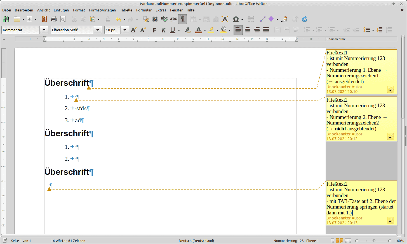Open Find & Replace binoculars icon

pos(6,19)
